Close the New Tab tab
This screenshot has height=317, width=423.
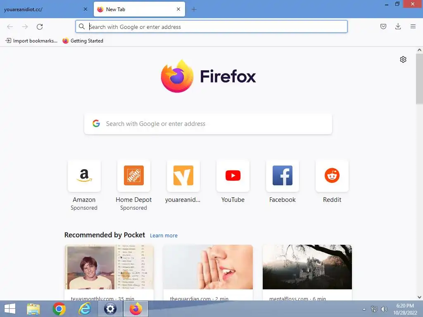pos(178,9)
